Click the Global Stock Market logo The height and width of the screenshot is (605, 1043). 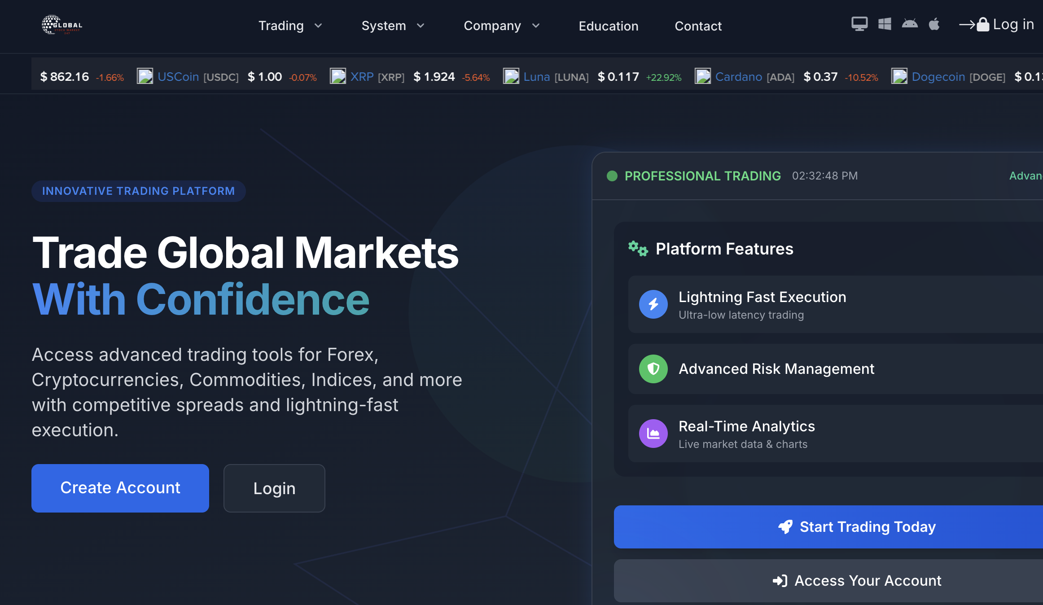point(61,25)
